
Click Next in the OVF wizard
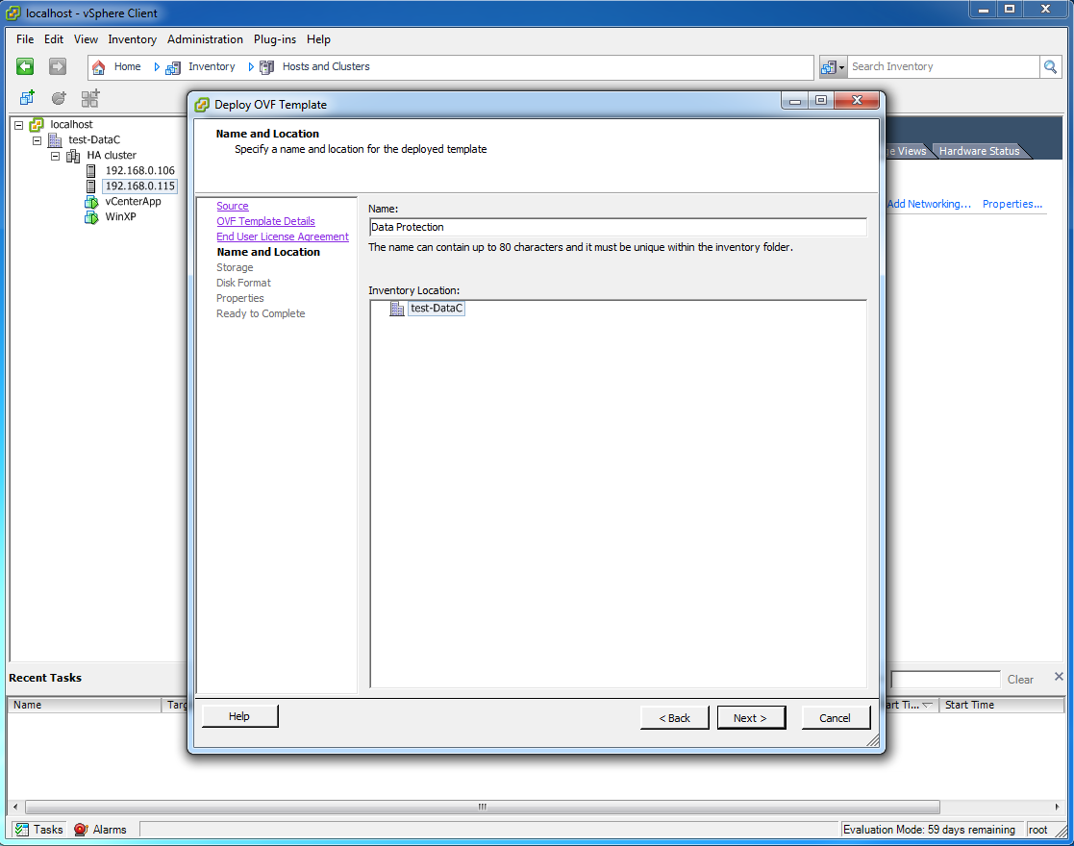(x=751, y=718)
